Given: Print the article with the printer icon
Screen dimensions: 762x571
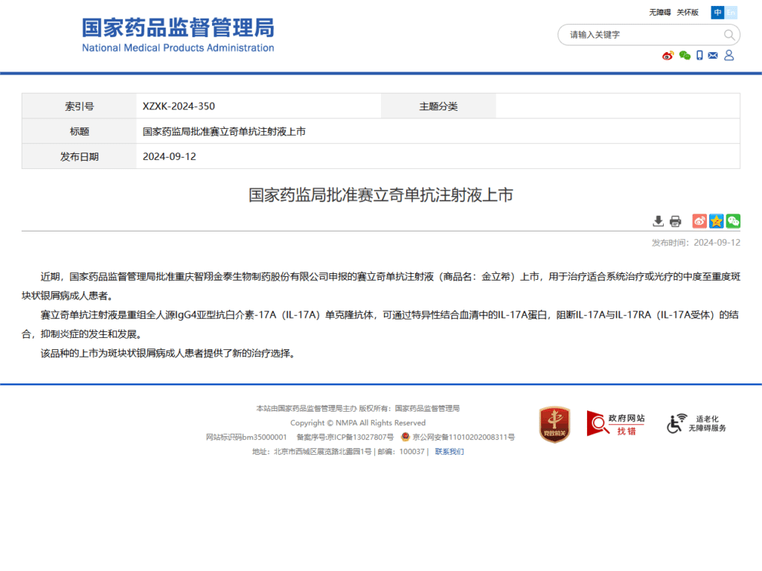Looking at the screenshot, I should pos(676,221).
